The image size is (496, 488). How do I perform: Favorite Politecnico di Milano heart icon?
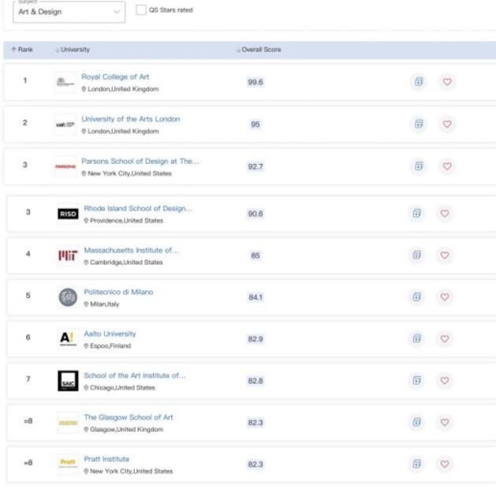pyautogui.click(x=445, y=296)
